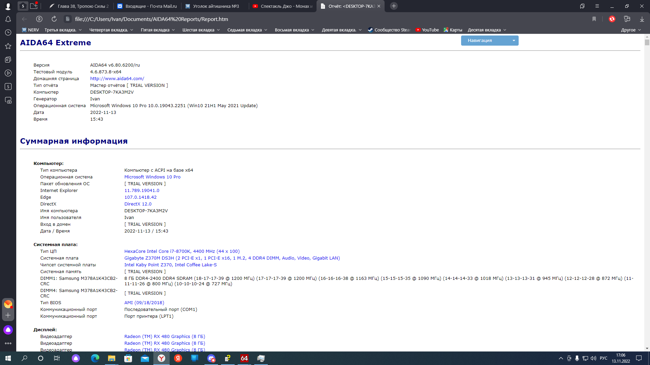The height and width of the screenshot is (365, 650).
Task: Expand the Другое bookmarks folder
Action: (631, 30)
